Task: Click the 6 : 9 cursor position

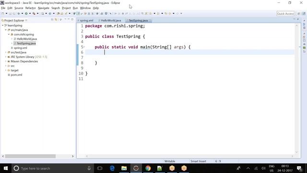Action: pyautogui.click(x=218, y=161)
